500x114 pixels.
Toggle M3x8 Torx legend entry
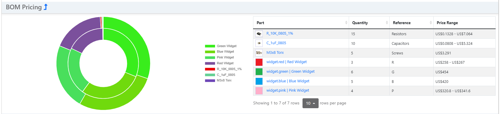(x=218, y=81)
